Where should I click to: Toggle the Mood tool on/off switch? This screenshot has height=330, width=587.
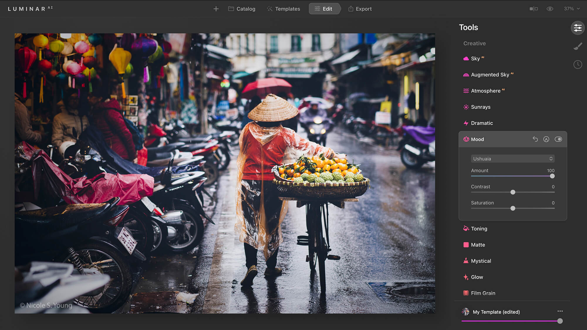click(558, 139)
